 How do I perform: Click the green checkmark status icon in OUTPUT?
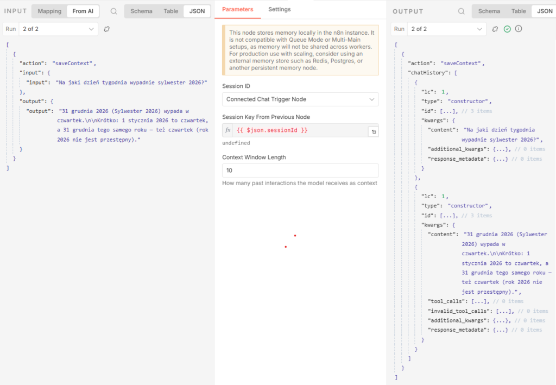[x=507, y=29]
